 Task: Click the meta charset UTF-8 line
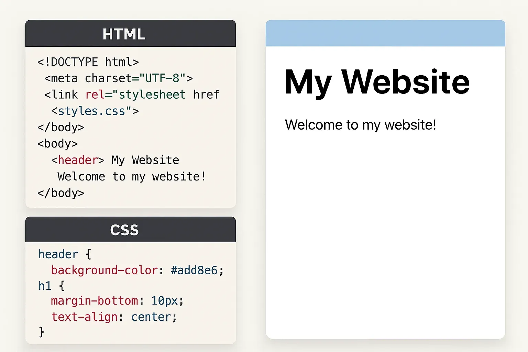(x=118, y=78)
